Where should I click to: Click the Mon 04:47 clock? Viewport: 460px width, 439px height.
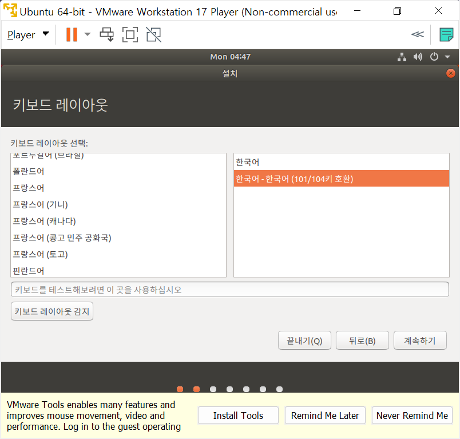point(231,57)
